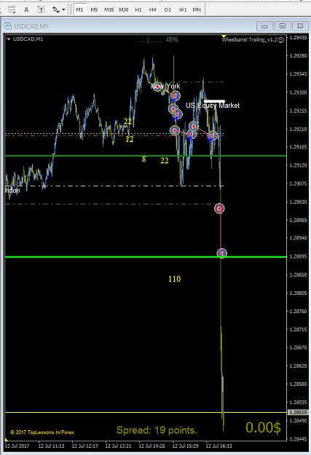This screenshot has height=455, width=311.
Task: Switch chart to M30 timeframe
Action: point(124,9)
